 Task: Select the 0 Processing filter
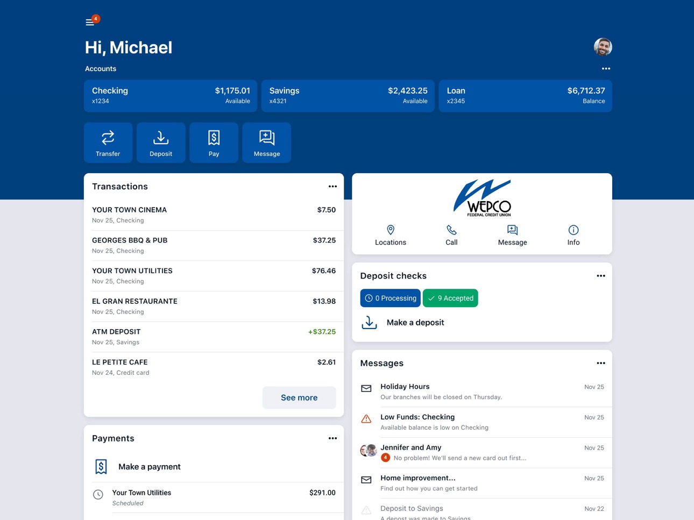click(391, 298)
